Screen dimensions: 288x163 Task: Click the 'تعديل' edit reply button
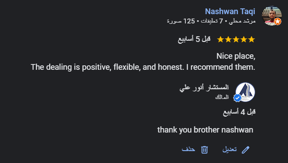(x=236, y=150)
